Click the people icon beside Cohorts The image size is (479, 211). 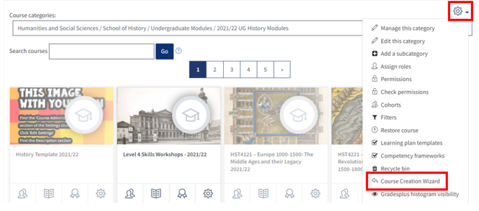375,104
